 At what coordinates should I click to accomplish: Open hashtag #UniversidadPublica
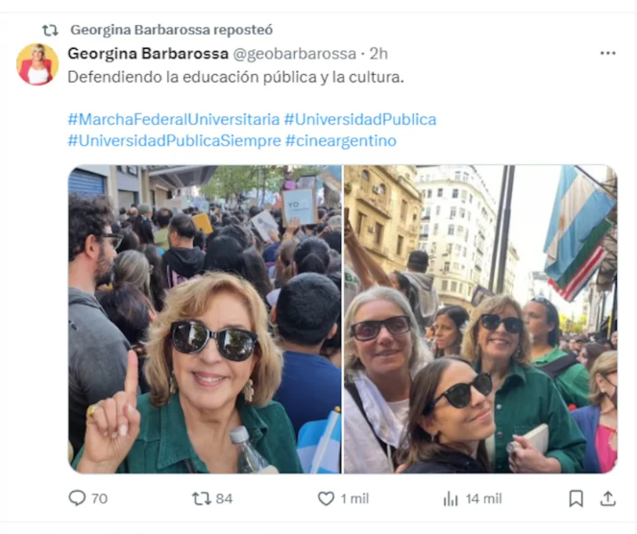[360, 119]
